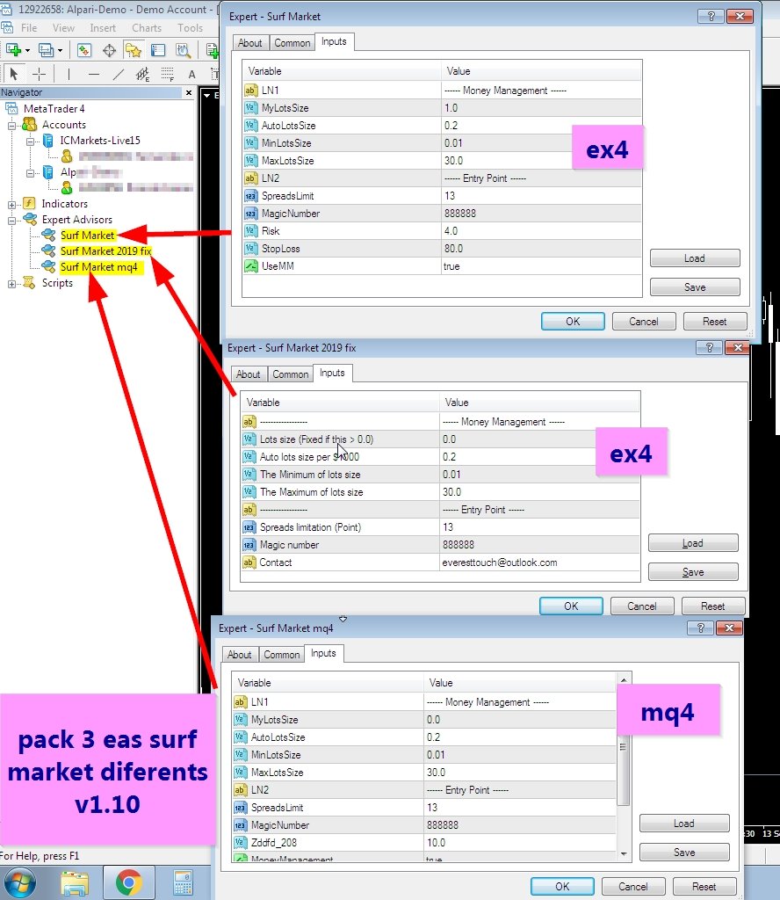Open the Charts menu
This screenshot has height=900, width=780.
(x=147, y=28)
